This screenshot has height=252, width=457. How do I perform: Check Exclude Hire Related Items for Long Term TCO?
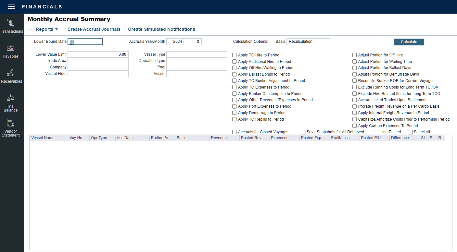355,94
